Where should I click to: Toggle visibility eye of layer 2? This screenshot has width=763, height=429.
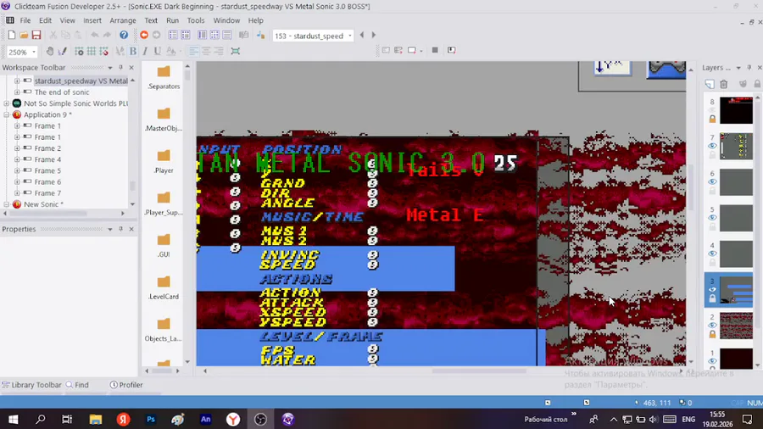tap(712, 326)
